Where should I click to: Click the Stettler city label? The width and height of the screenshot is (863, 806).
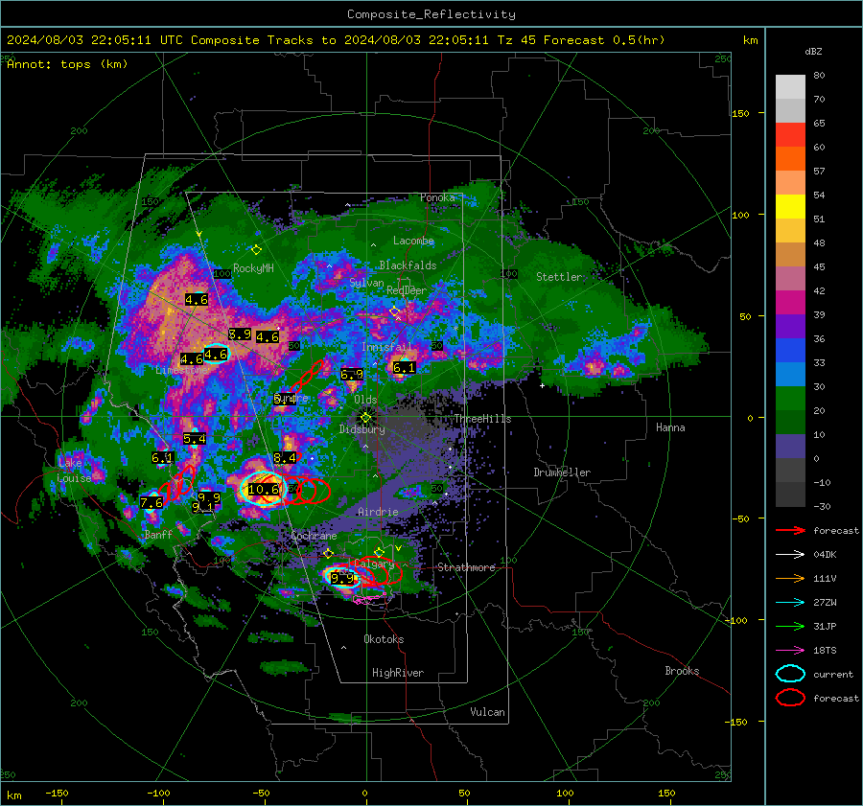click(x=559, y=277)
